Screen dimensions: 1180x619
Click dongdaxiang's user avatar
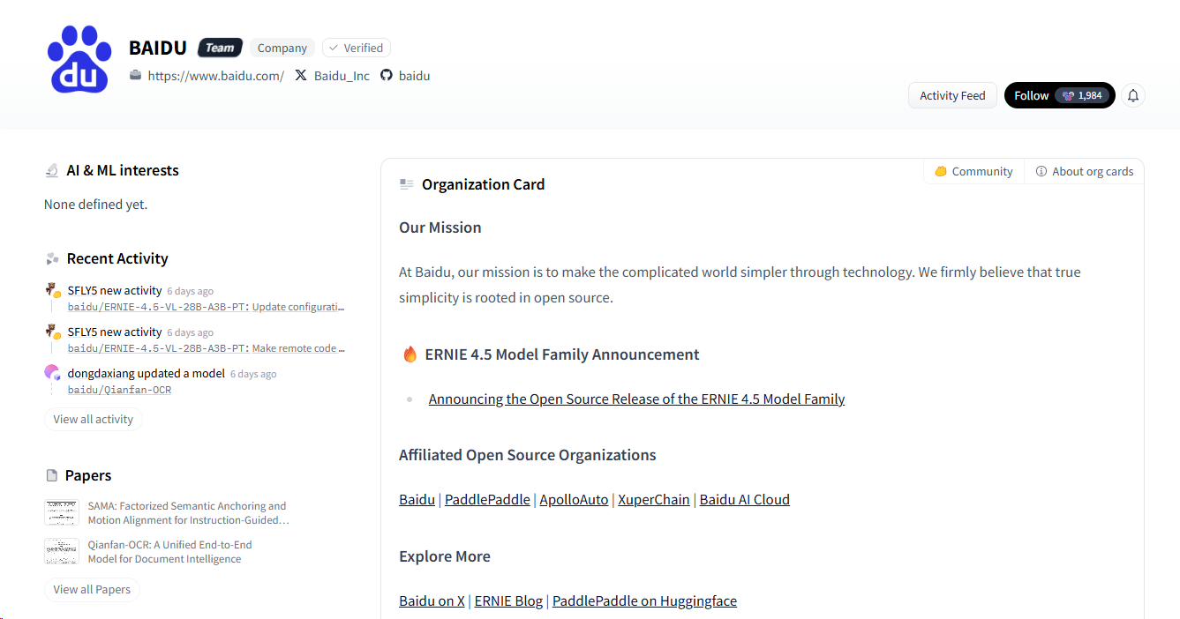coord(53,373)
